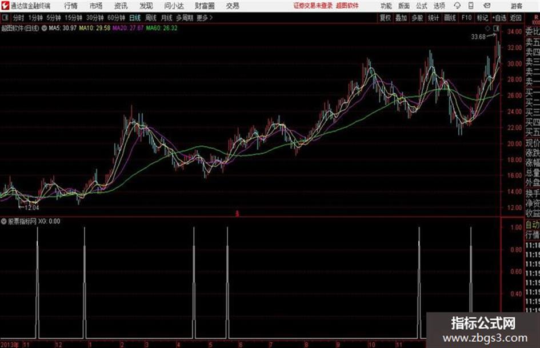Click the 统计 statistics button

[434, 18]
